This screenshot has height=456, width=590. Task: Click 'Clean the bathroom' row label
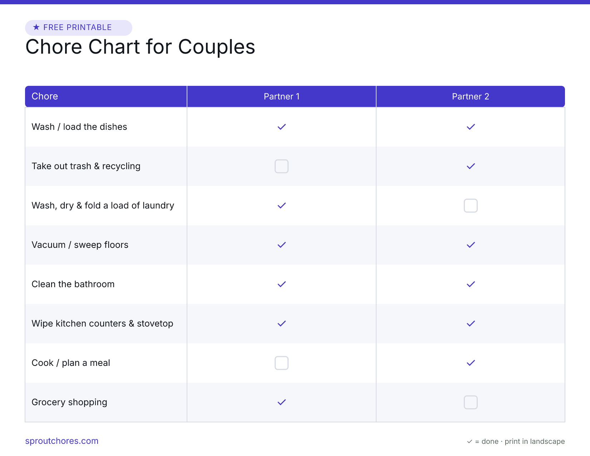[x=73, y=284]
